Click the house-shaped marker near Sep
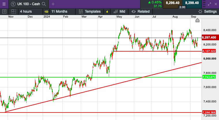Screen dimensions: 219x120 197,20
